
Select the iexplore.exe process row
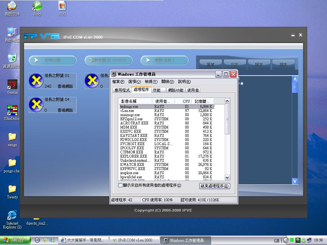pyautogui.click(x=167, y=173)
